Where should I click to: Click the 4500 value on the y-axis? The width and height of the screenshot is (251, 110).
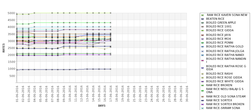click(x=11, y=20)
